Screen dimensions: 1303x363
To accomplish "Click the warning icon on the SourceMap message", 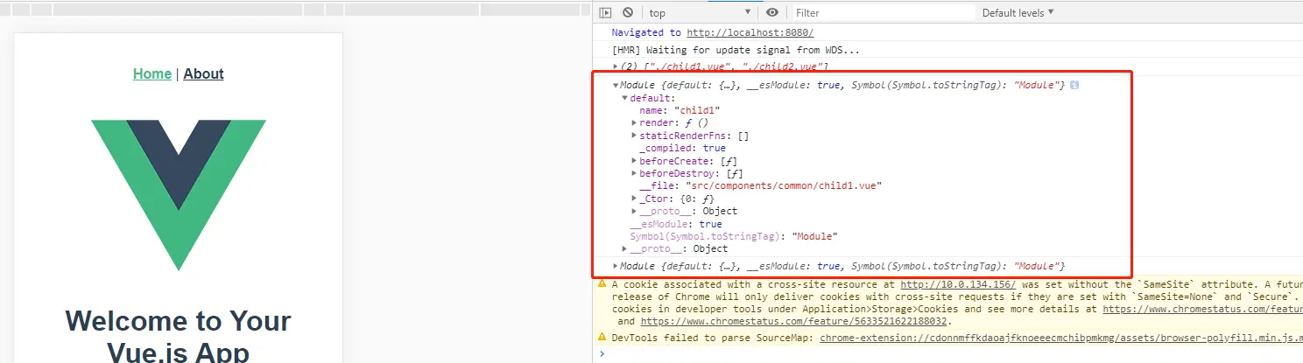I will 602,337.
